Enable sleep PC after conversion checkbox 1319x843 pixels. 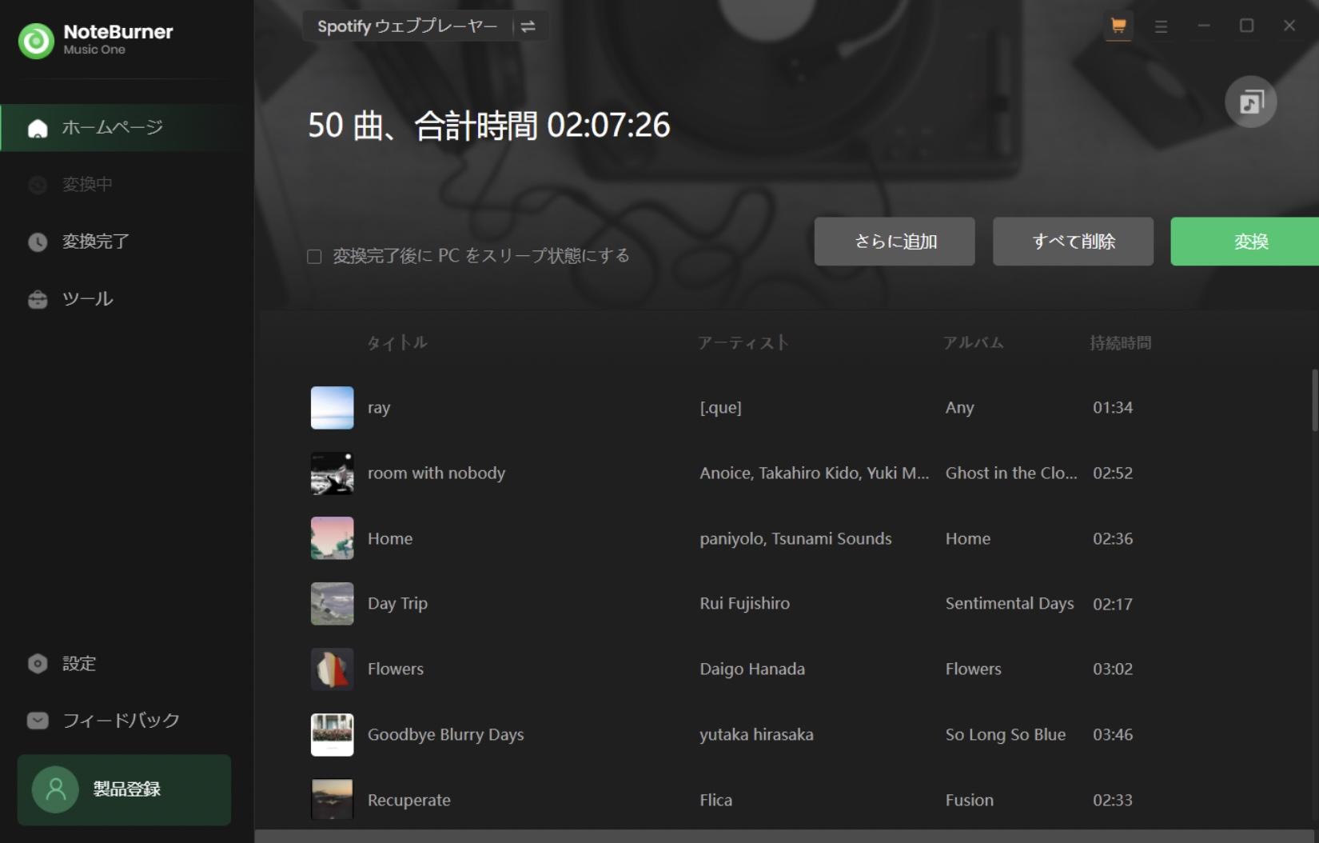tap(314, 257)
